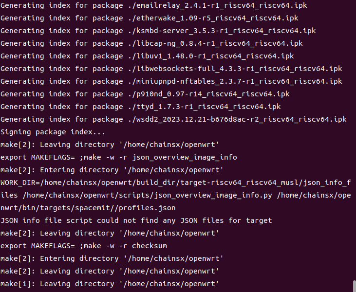Click the 'Signing package index...' line
The width and height of the screenshot is (356, 292).
coord(53,132)
